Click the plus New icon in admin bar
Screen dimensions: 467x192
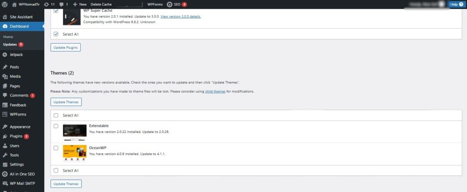pyautogui.click(x=75, y=5)
